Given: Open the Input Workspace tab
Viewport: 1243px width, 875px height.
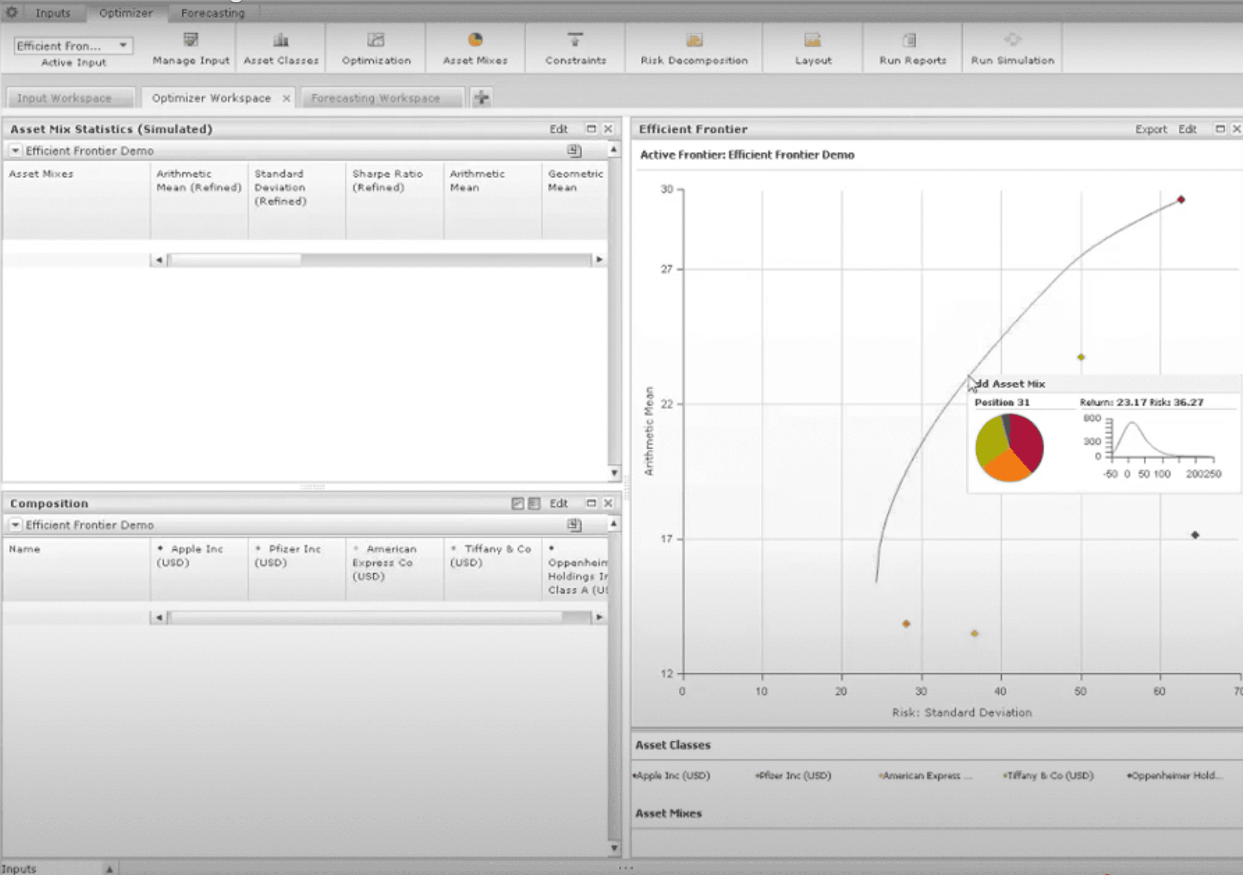Looking at the screenshot, I should [x=70, y=98].
